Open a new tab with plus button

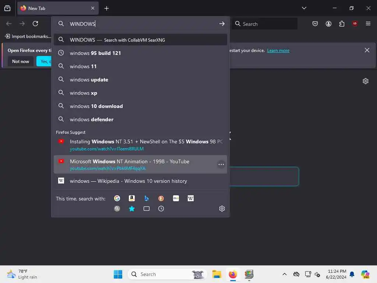(106, 8)
